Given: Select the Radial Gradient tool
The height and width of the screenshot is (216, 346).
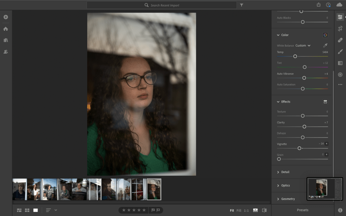Looking at the screenshot, I should 340,75.
